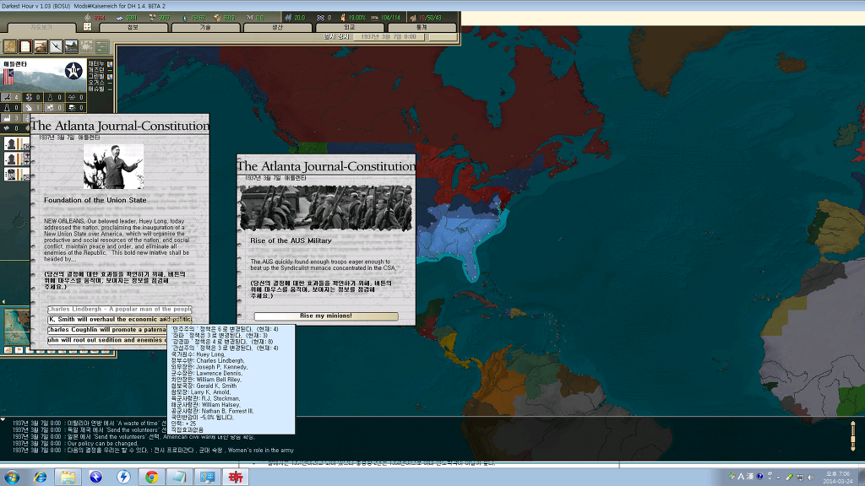
Task: Click the message log scrollbar on right edge
Action: point(853,436)
